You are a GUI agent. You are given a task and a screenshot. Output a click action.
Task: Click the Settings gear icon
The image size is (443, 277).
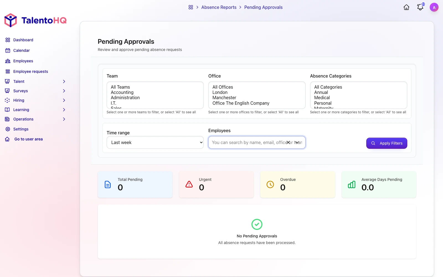coord(8,129)
